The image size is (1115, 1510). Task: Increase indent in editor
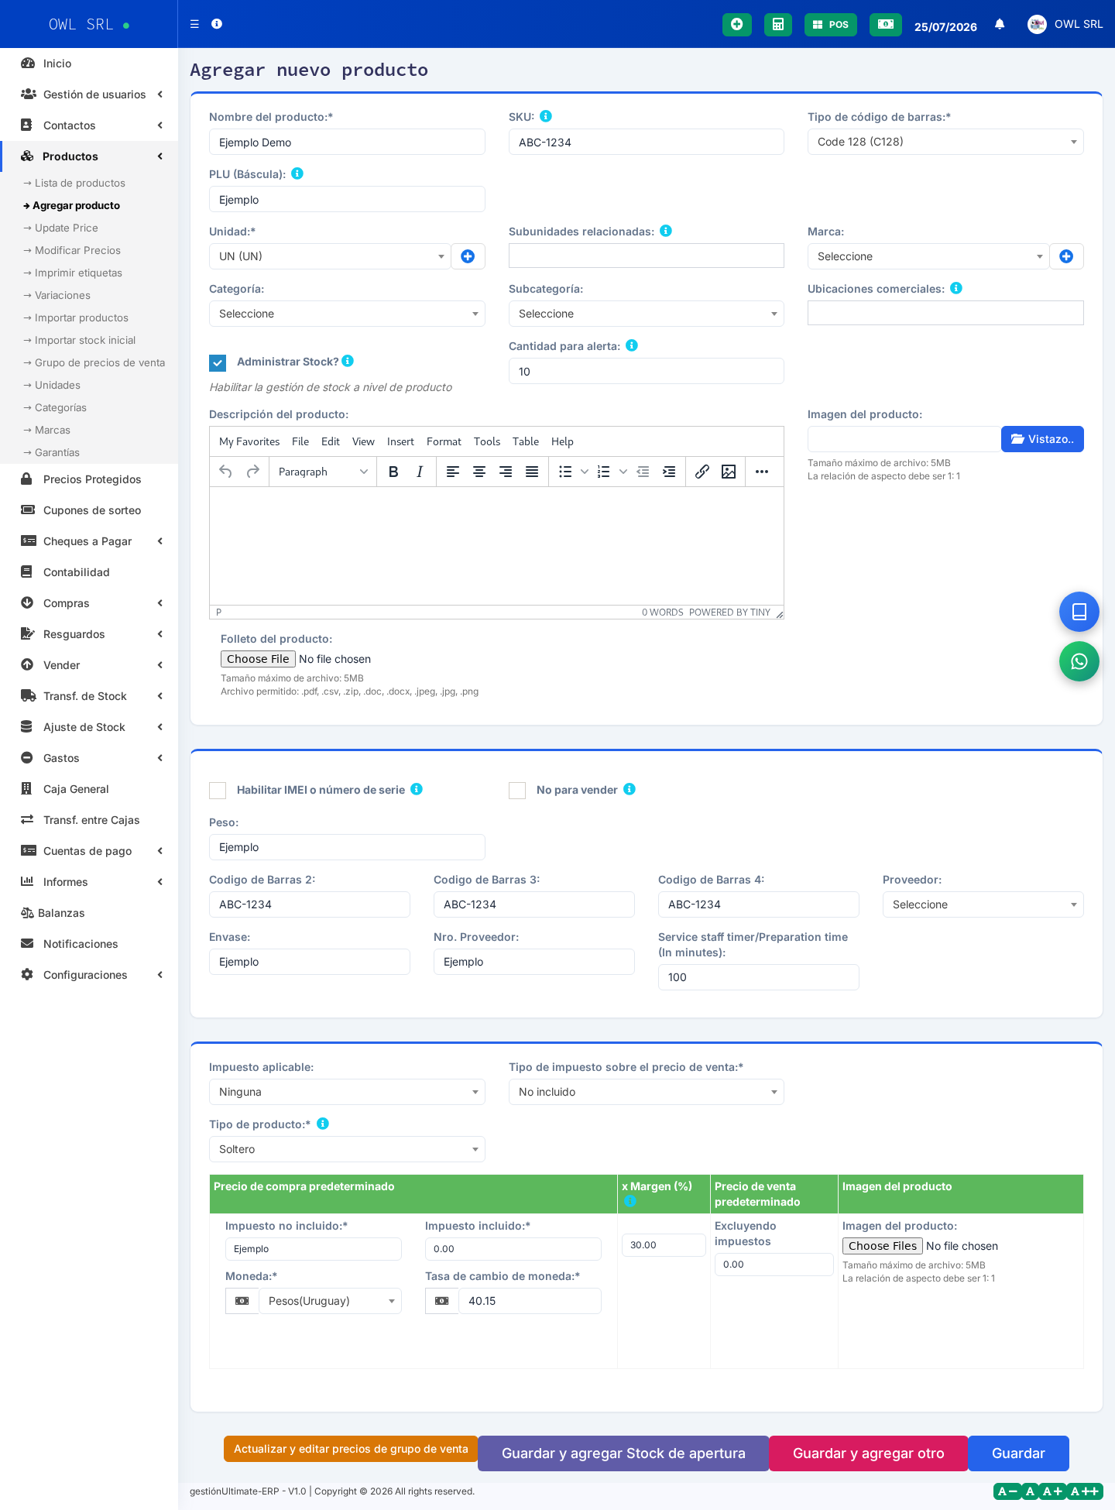(x=669, y=472)
